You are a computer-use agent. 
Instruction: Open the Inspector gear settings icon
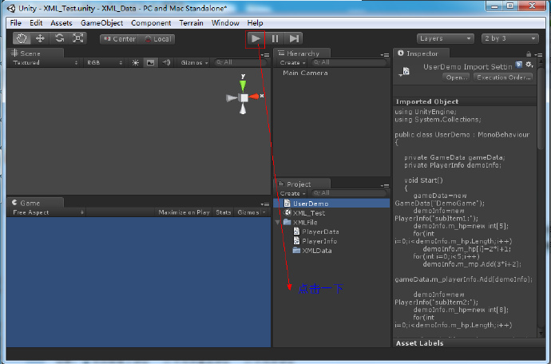(x=529, y=65)
